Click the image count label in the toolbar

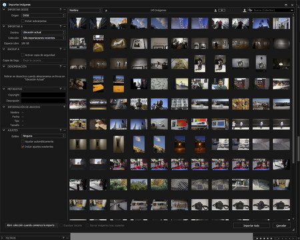pos(158,10)
